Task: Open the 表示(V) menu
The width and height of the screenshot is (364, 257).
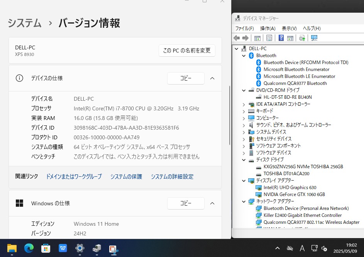Action: (x=289, y=28)
